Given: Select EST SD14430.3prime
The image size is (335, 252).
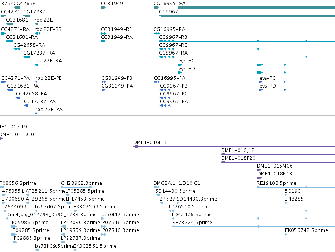Looking at the screenshot, I should [197, 199].
